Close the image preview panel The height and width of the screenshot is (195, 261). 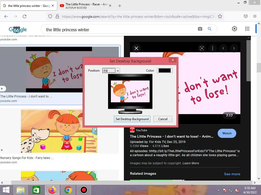[x=136, y=48]
